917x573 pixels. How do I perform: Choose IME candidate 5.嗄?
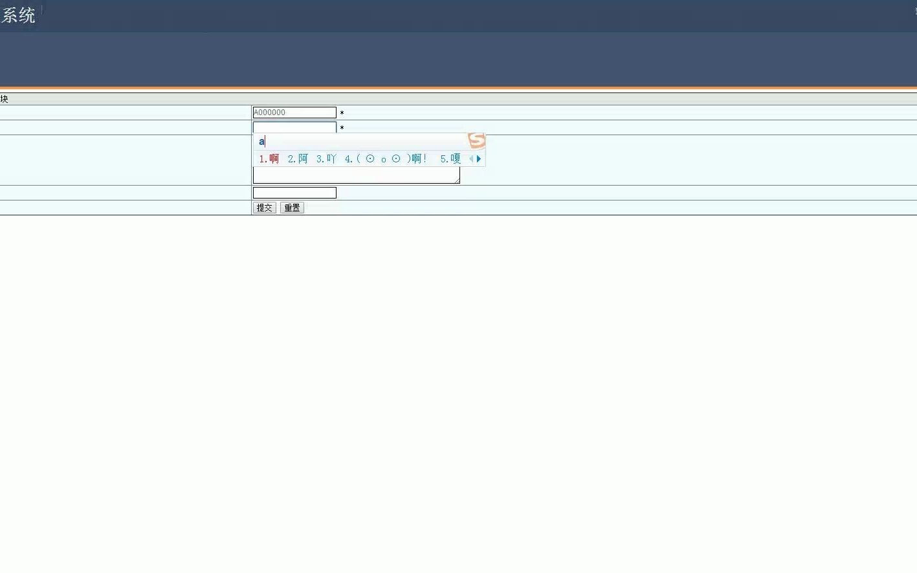coord(450,158)
